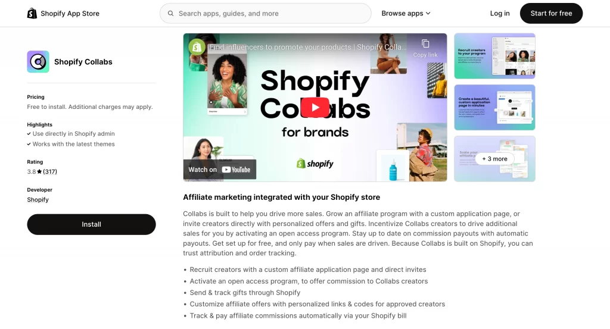
Task: Open the Shopify developer link
Action: 38,200
